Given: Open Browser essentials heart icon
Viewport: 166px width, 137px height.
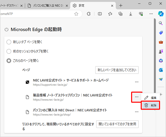Looking at the screenshot, I should 141,14.
